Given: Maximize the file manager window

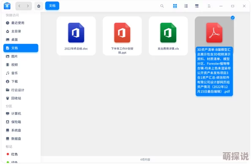Looking at the screenshot, I should 232,6.
